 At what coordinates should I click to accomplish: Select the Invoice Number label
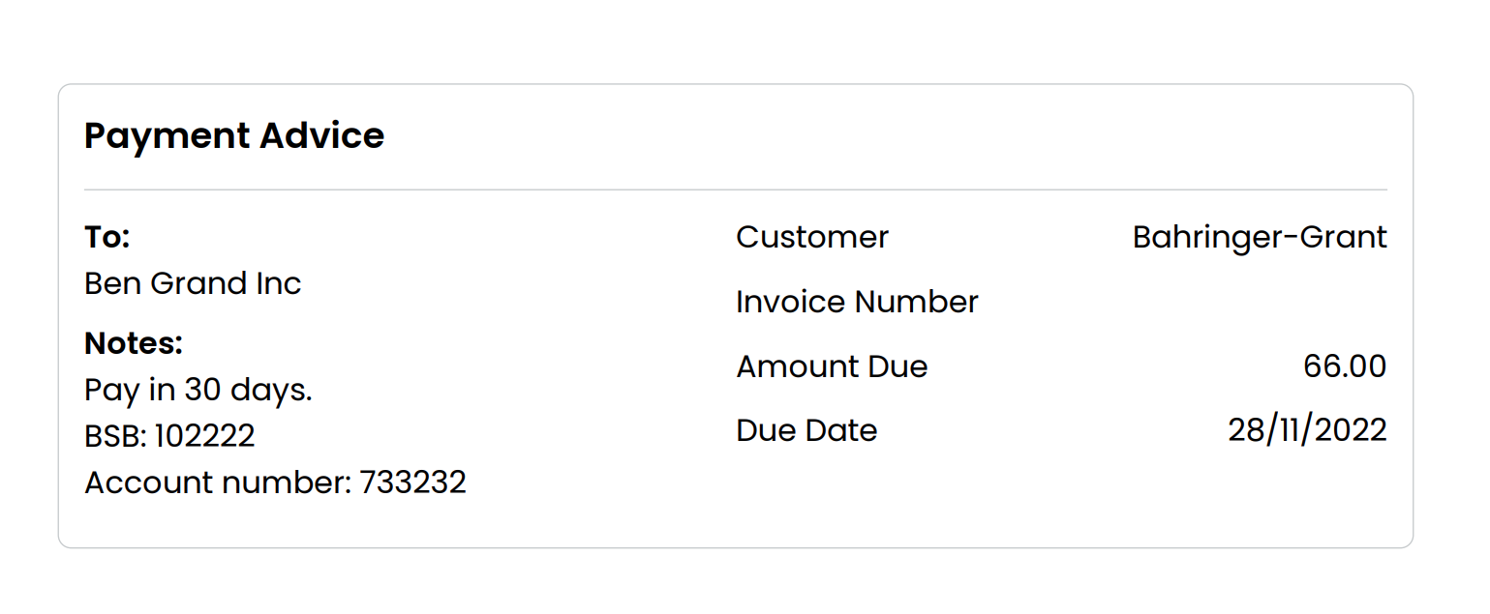857,302
